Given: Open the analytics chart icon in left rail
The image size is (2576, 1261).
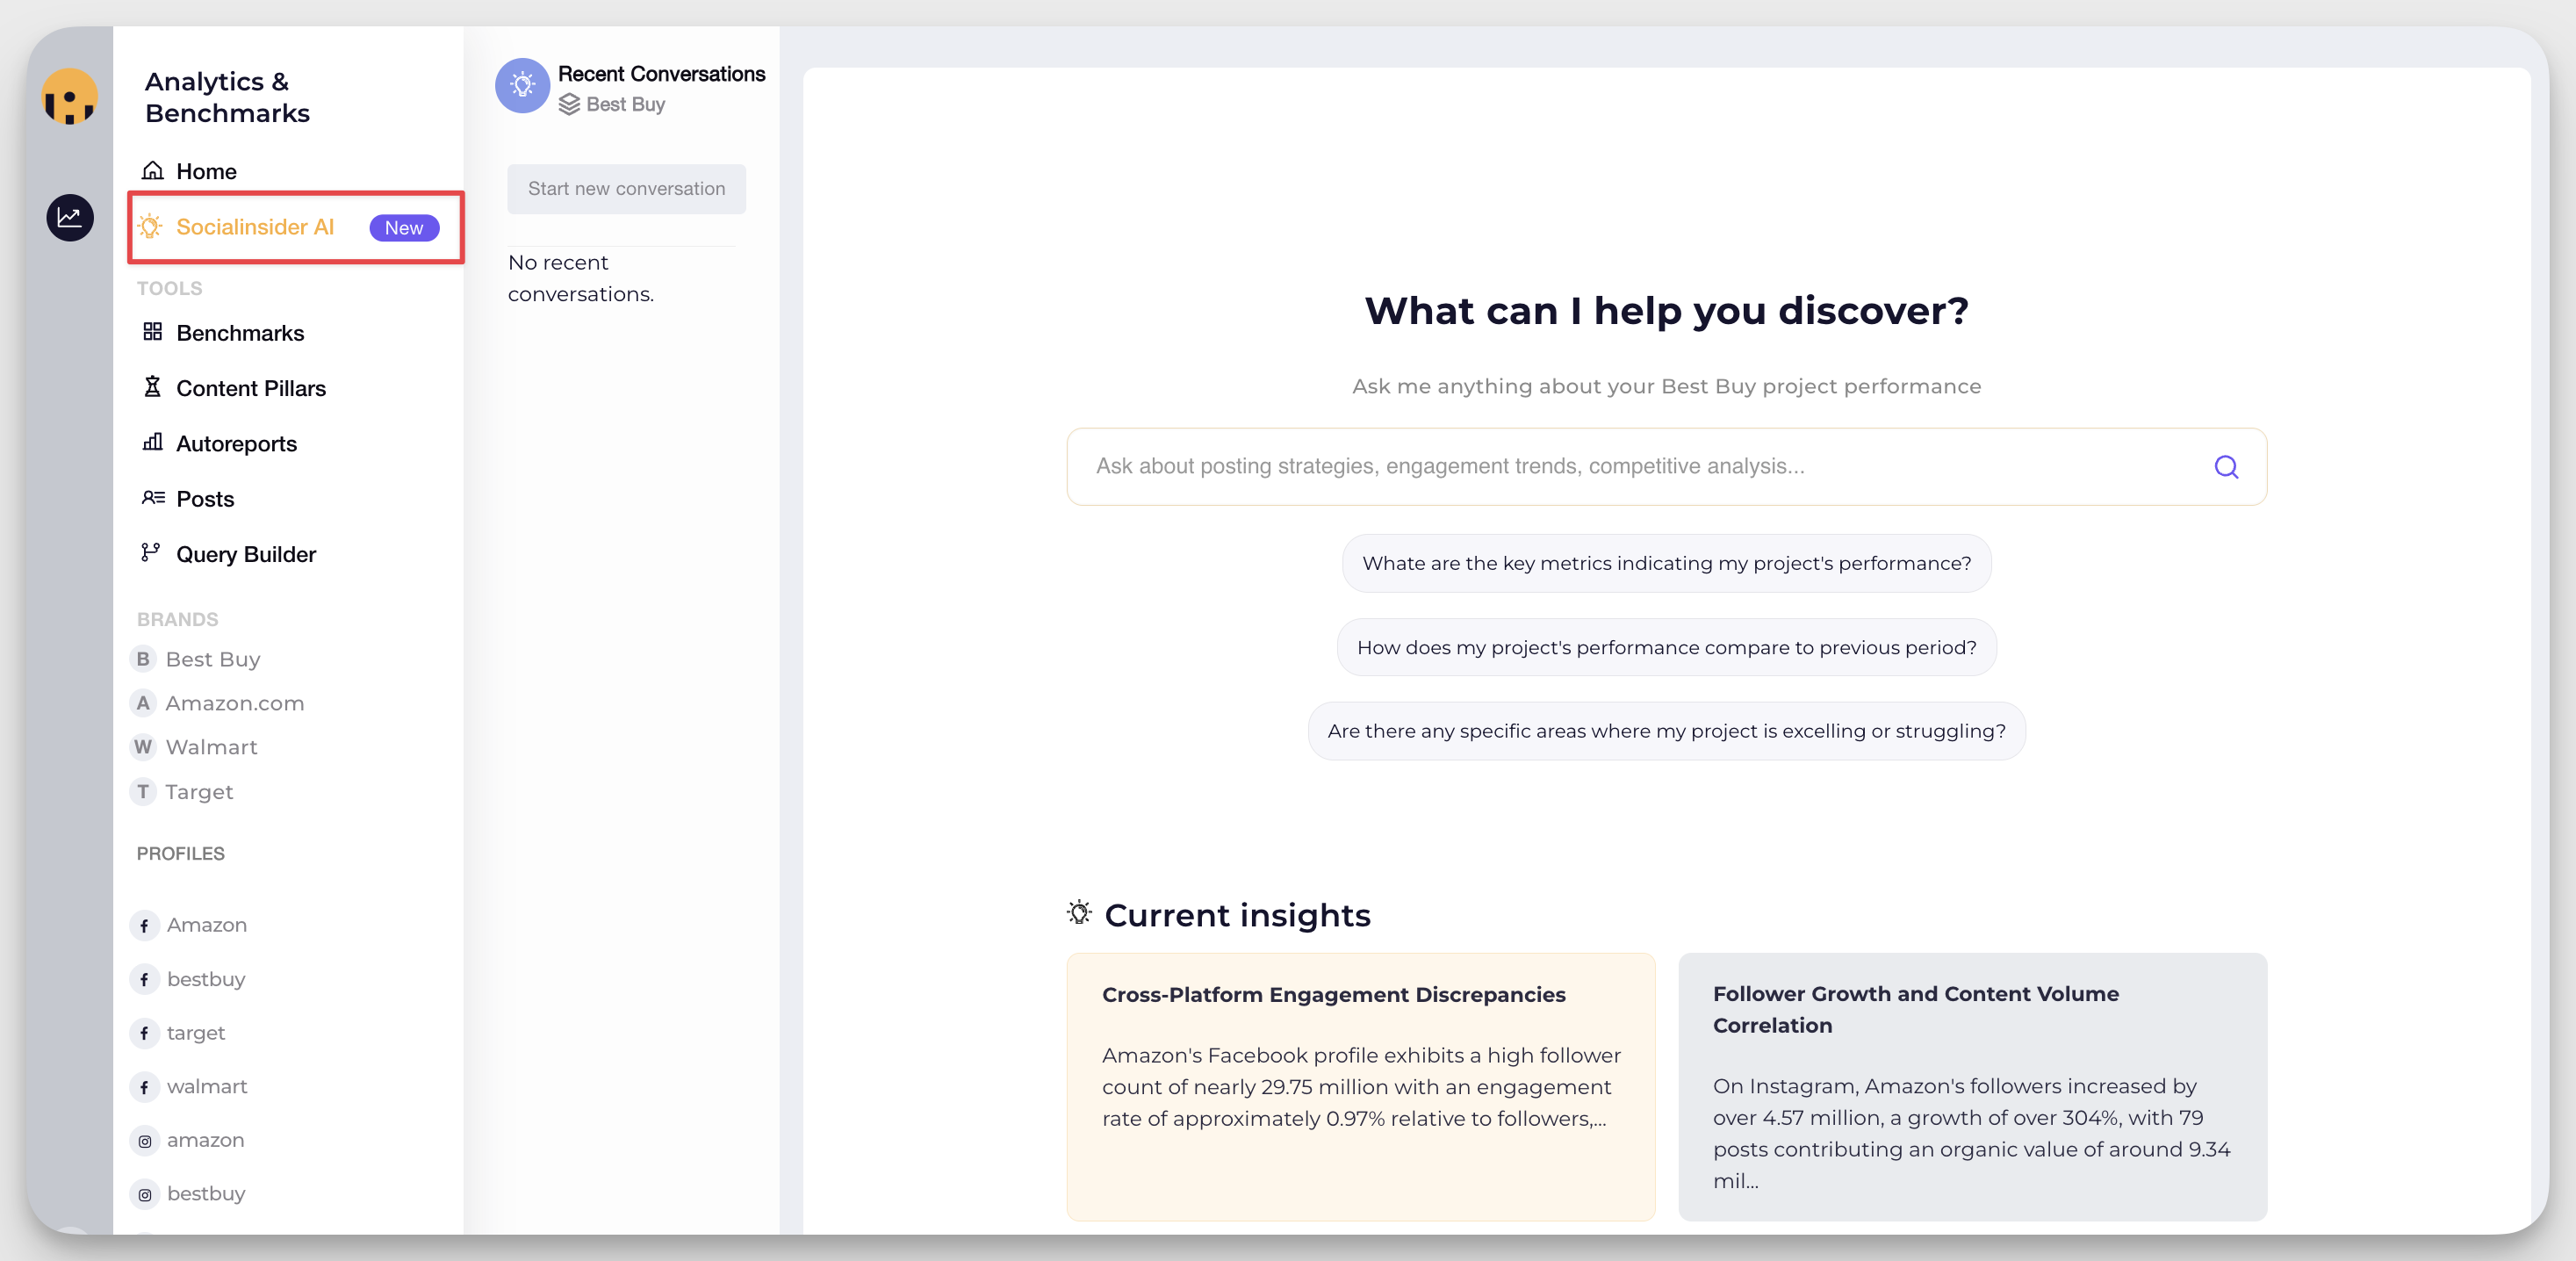Looking at the screenshot, I should tap(69, 217).
